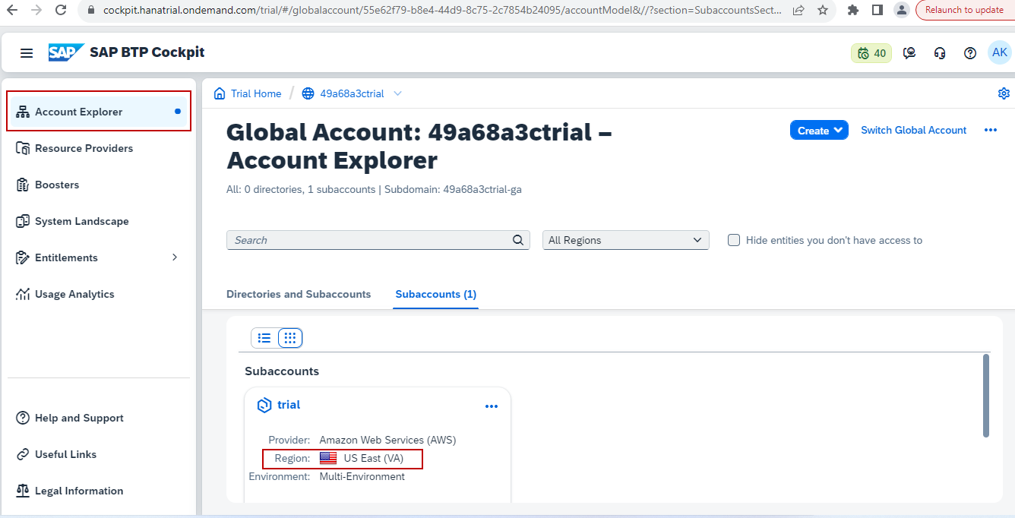Reload the browser page
This screenshot has height=518, width=1015.
pyautogui.click(x=61, y=11)
